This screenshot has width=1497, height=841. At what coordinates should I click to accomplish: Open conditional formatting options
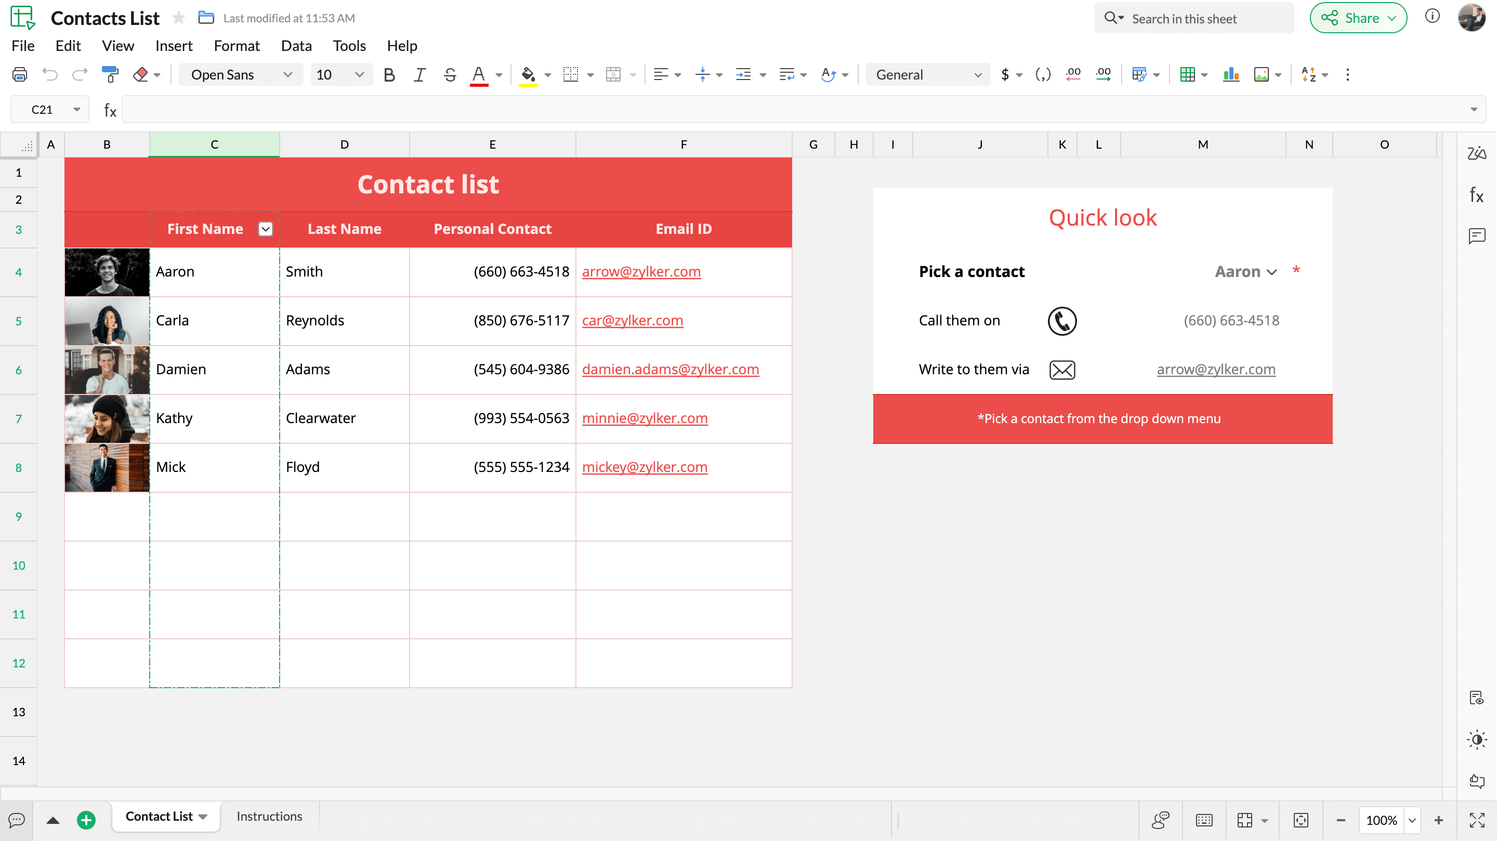pos(1141,74)
